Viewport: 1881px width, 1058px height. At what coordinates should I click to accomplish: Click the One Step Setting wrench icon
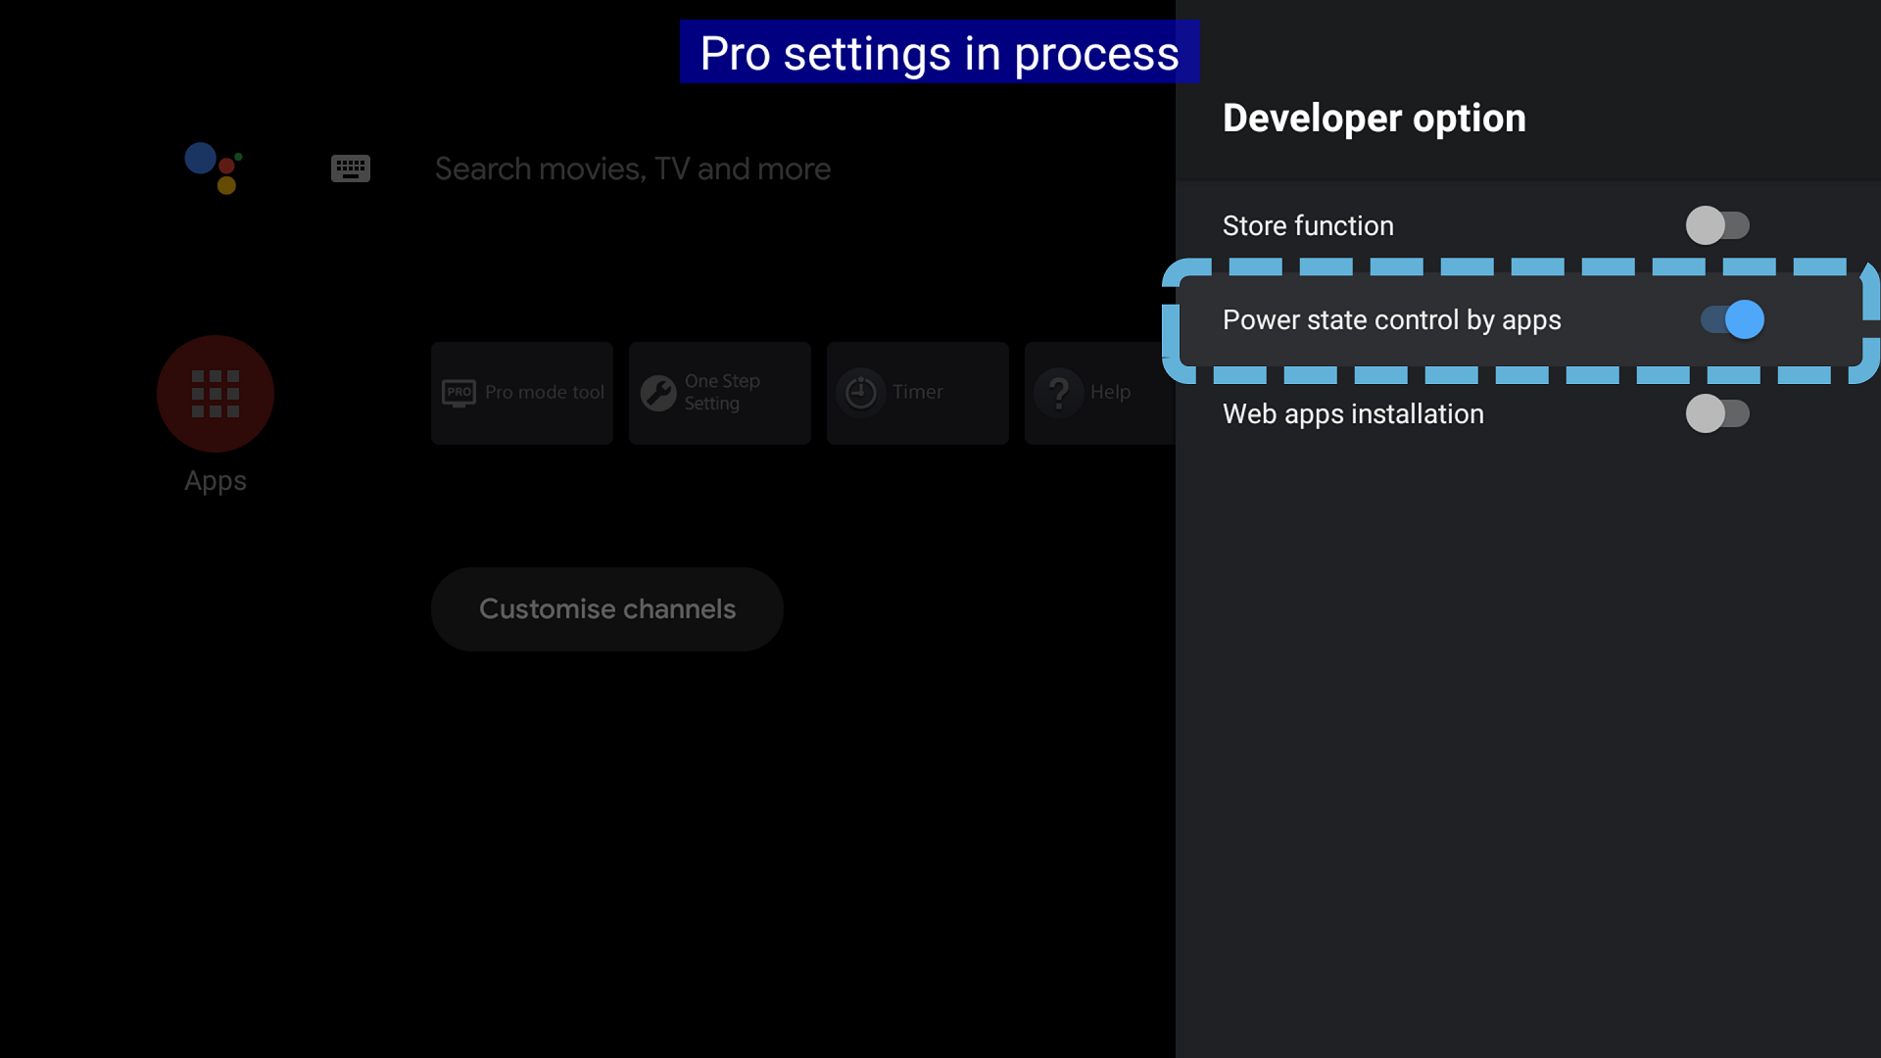(x=658, y=393)
